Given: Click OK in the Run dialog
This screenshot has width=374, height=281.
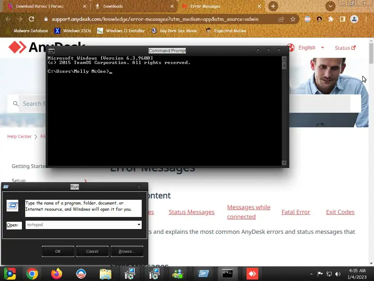Looking at the screenshot, I should [58, 251].
